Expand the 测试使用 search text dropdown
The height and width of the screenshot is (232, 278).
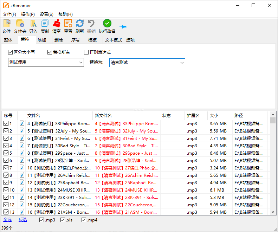tap(81, 63)
